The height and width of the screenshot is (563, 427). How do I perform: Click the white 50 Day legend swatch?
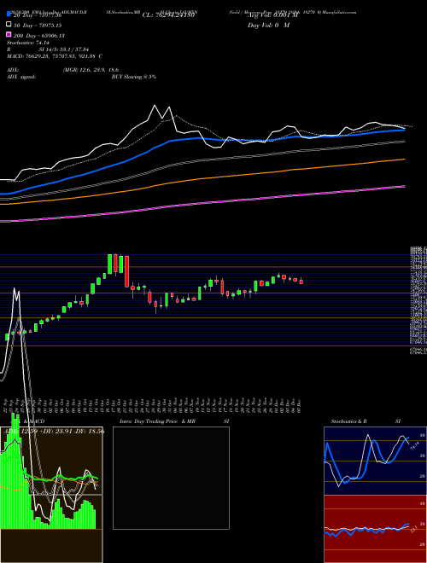pos(9,25)
